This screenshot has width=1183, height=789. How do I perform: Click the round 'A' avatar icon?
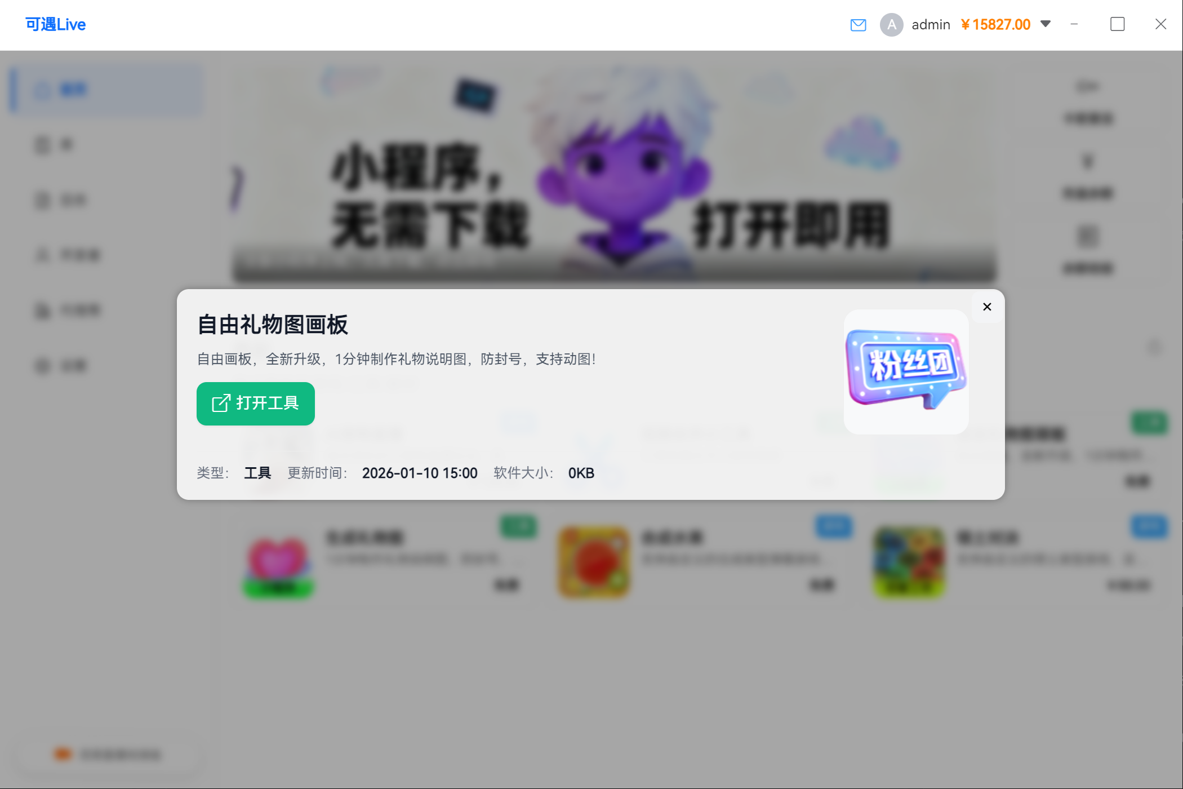pos(891,25)
